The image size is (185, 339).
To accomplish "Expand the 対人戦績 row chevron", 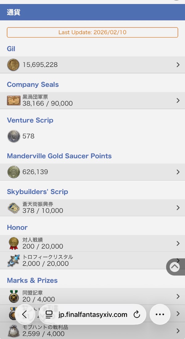I will [178, 243].
